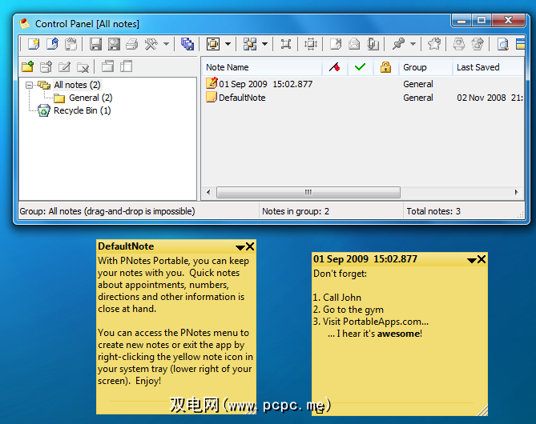Viewport: 536px width, 424px height.
Task: Open the Adjust tools dropdown arrow
Action: pyautogui.click(x=166, y=44)
